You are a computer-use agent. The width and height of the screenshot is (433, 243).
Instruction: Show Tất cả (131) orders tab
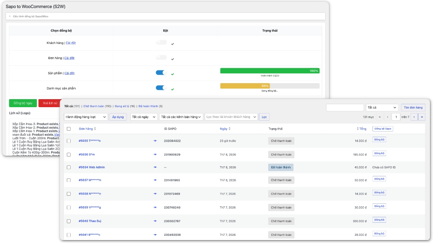click(72, 106)
